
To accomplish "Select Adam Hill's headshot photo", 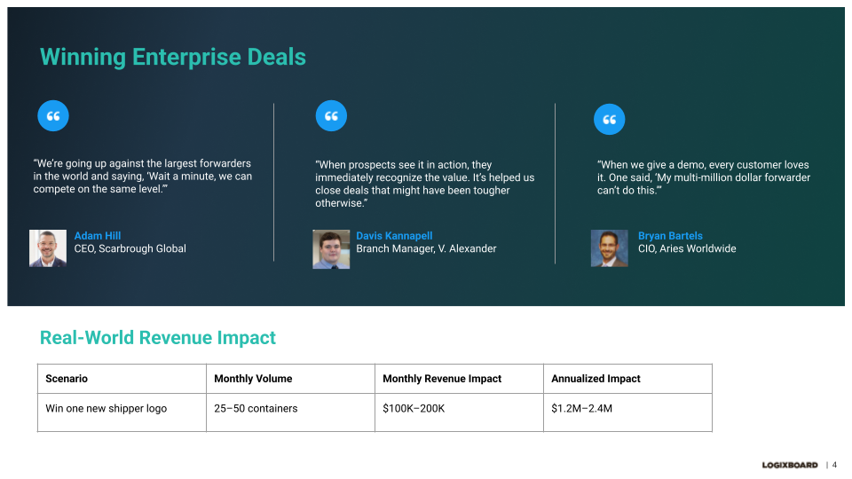I will click(x=48, y=248).
